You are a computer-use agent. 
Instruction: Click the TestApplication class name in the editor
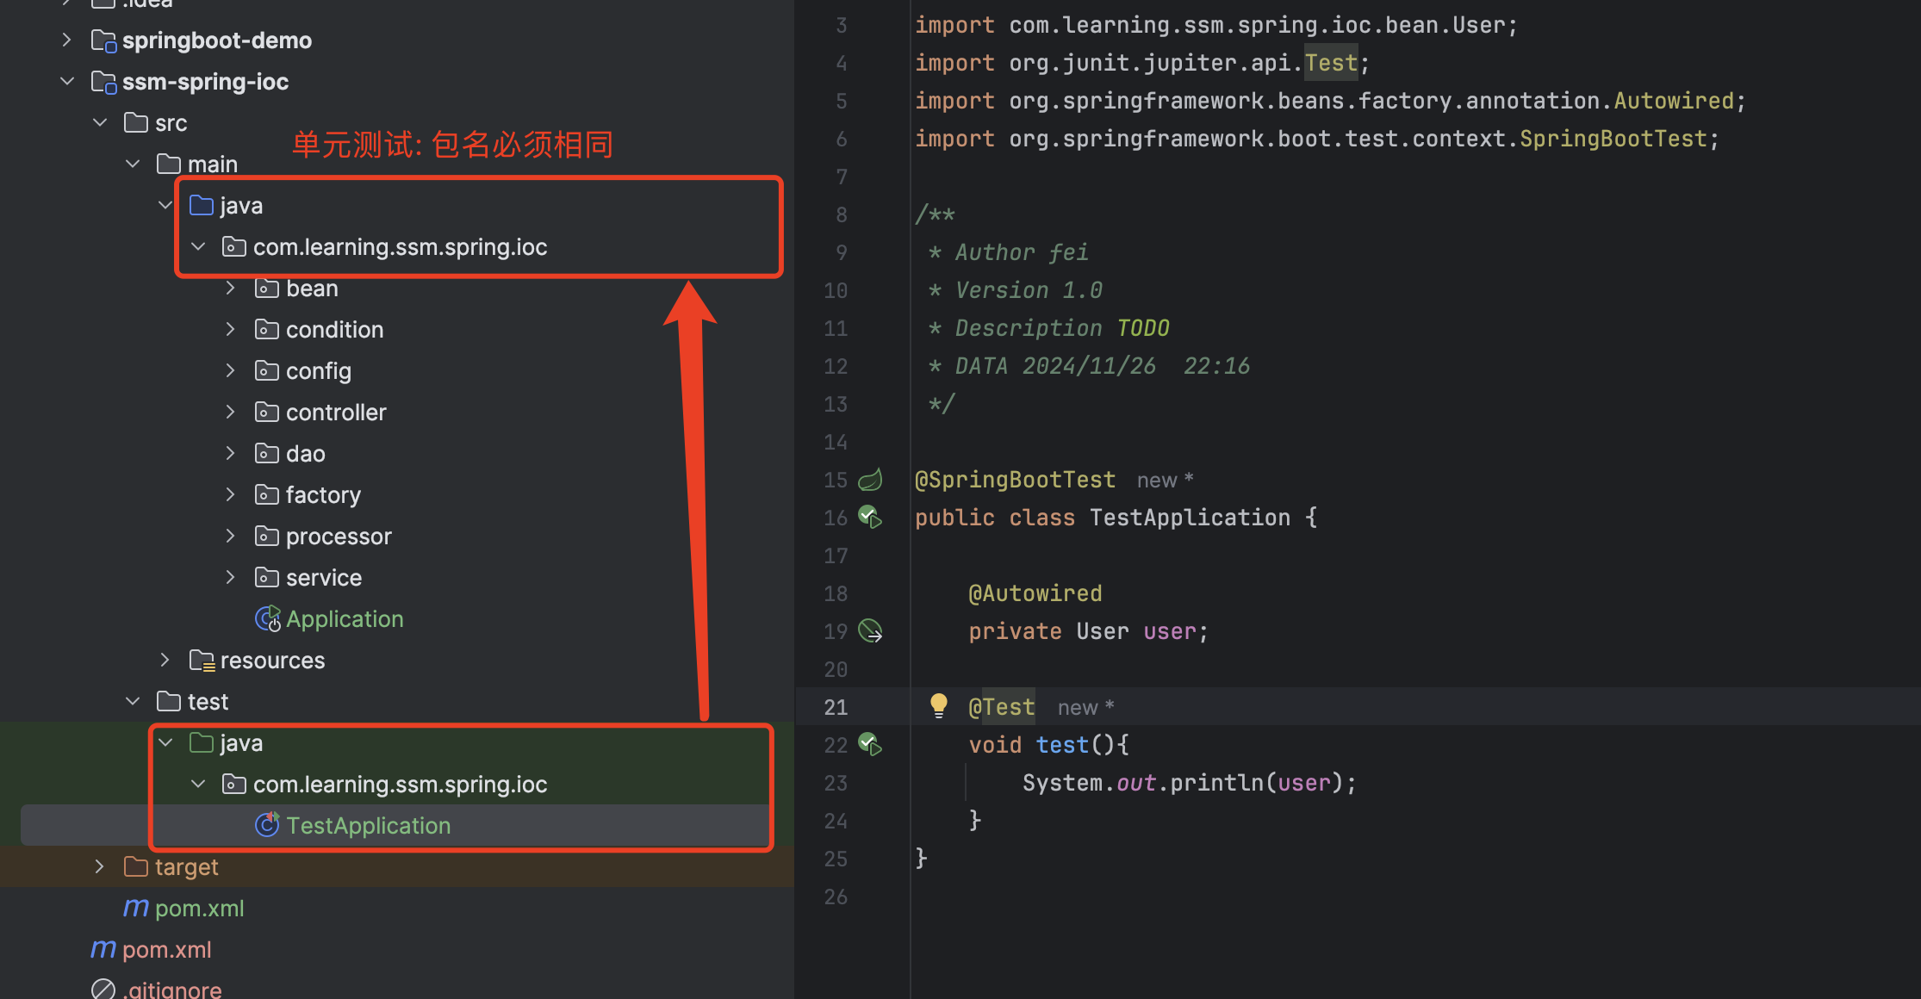(1190, 518)
